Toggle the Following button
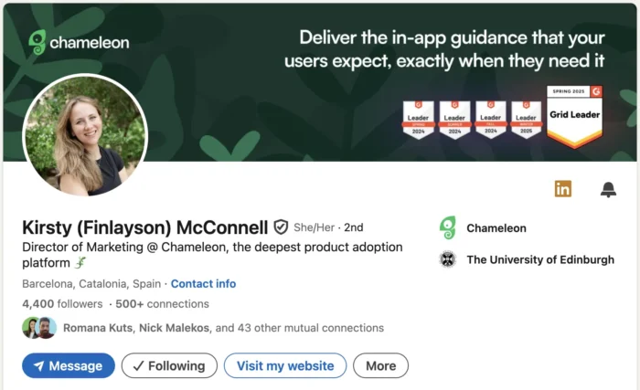 point(169,365)
